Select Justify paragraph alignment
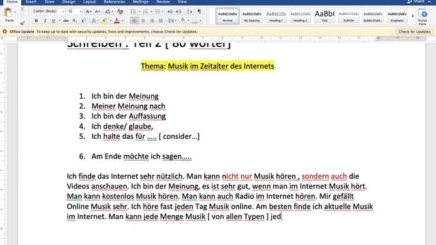This screenshot has height=245, width=436. tap(161, 20)
